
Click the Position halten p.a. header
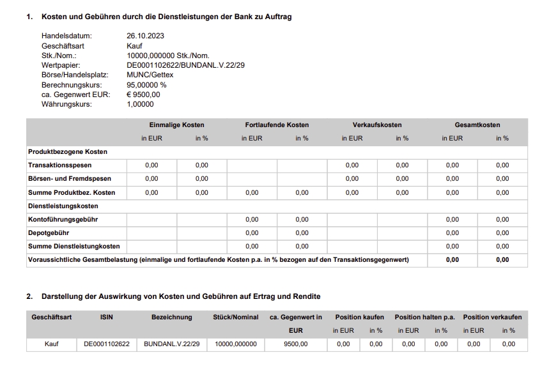point(425,317)
